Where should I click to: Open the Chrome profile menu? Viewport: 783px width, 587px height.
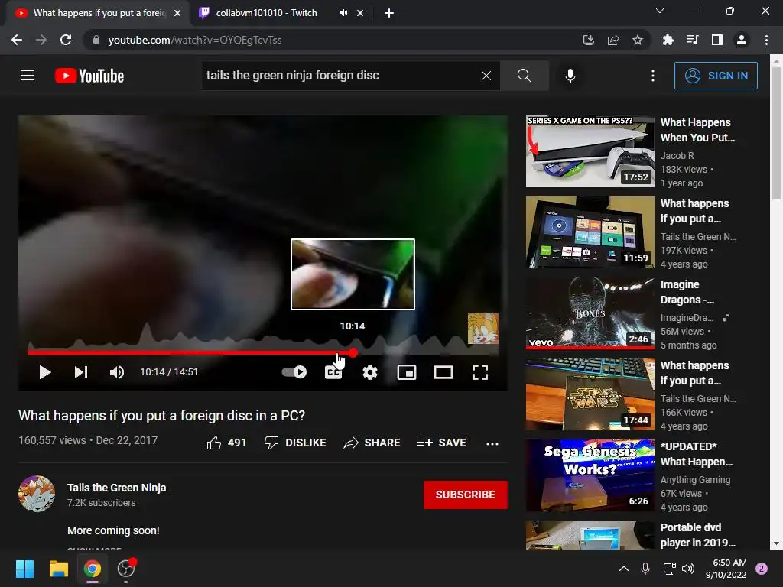(x=742, y=40)
